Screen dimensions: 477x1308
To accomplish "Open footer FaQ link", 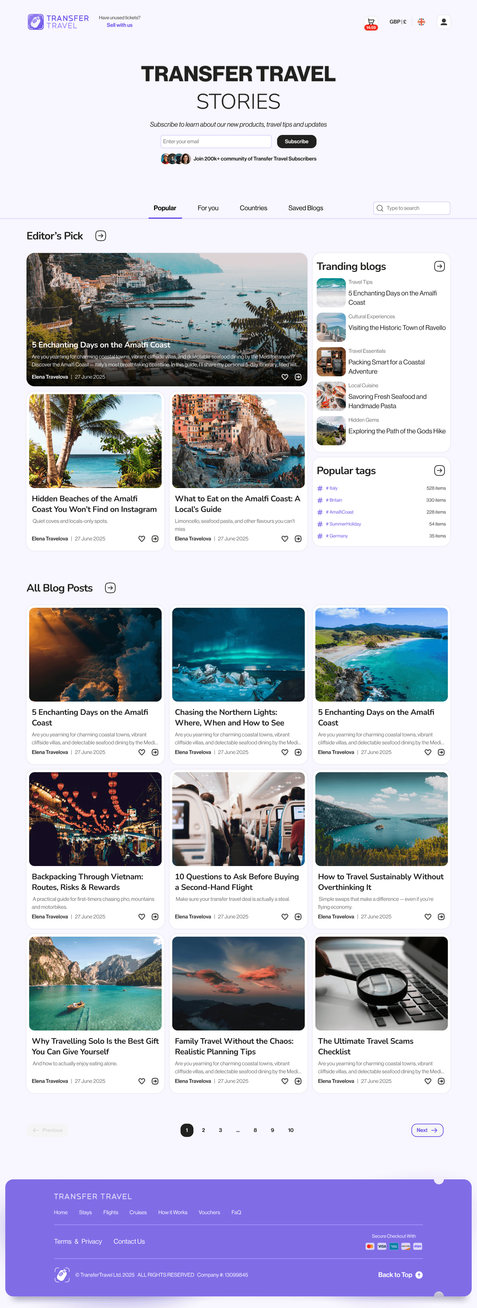I will pos(236,1213).
